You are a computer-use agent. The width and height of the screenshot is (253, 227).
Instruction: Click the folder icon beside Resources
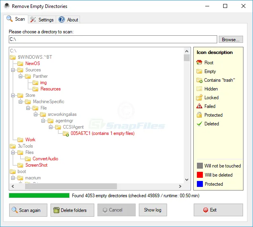tap(35, 89)
